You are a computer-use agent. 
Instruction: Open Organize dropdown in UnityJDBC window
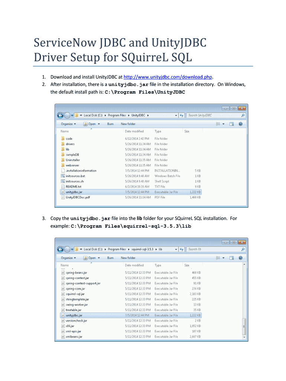[x=68, y=124]
